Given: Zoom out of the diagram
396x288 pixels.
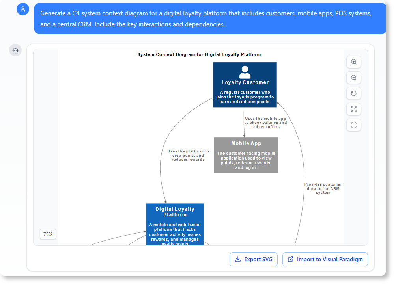Looking at the screenshot, I should (353, 78).
